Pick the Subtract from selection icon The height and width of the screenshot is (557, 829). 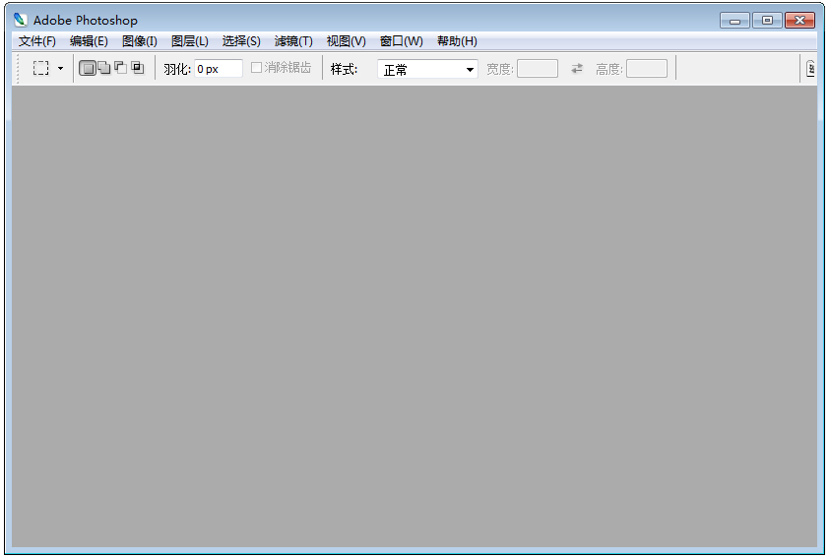[120, 68]
